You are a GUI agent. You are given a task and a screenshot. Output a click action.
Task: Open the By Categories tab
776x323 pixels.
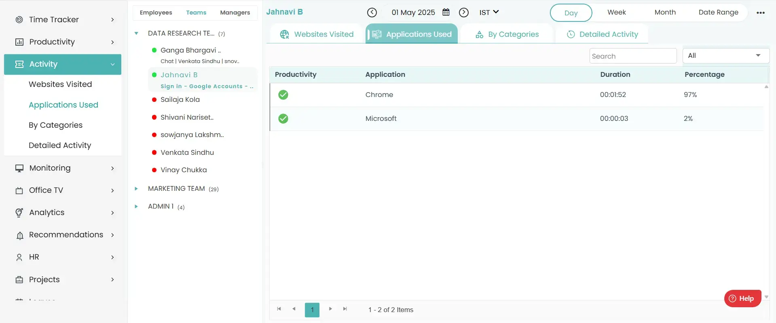[x=507, y=34]
